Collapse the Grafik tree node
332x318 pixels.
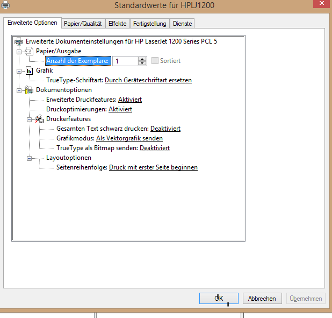coord(19,71)
